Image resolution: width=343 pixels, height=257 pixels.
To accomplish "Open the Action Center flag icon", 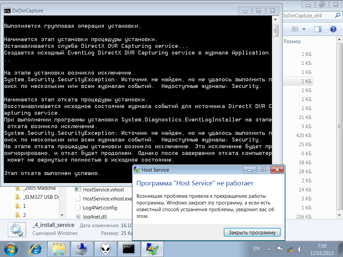I will pos(279,249).
